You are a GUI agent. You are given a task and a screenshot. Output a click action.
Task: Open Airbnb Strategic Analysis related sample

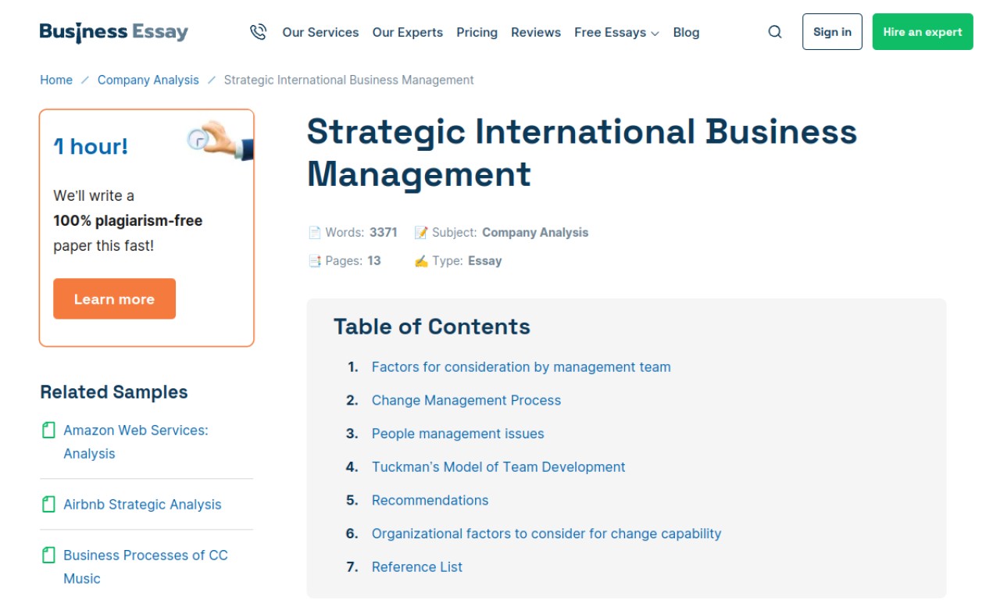(142, 505)
